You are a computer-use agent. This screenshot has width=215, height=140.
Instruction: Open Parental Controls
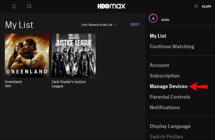(170, 97)
